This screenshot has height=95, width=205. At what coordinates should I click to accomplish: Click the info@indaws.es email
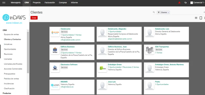(67, 87)
